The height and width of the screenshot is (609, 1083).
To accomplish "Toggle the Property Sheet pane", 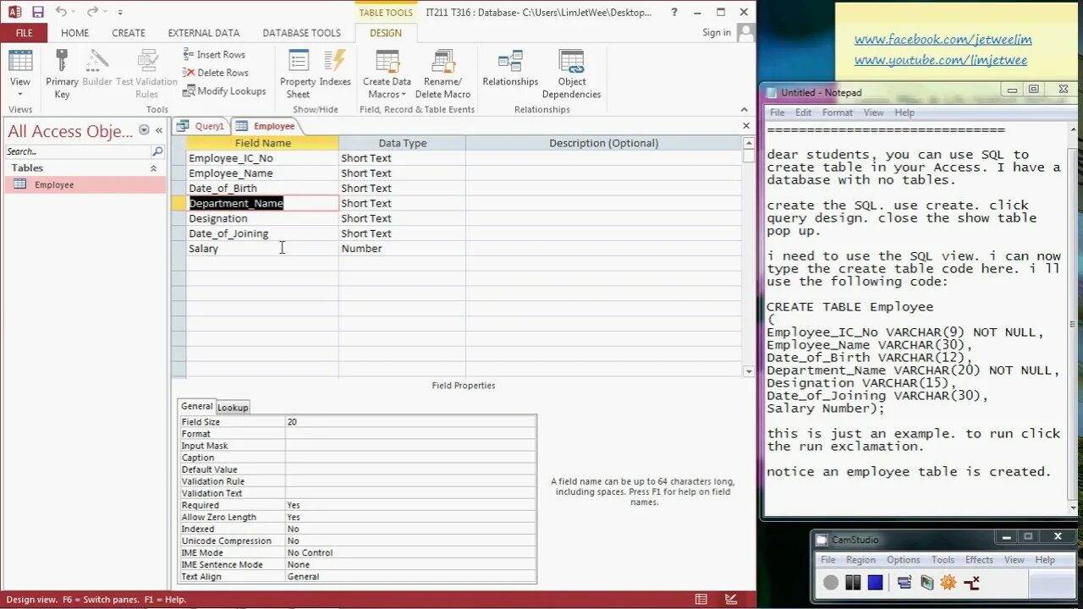I will (298, 74).
